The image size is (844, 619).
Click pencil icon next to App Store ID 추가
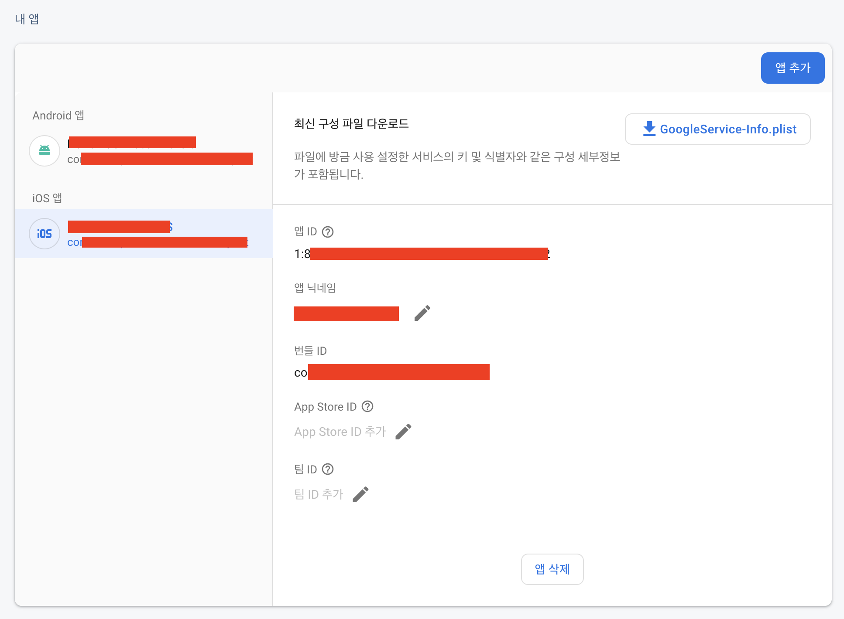coord(403,432)
